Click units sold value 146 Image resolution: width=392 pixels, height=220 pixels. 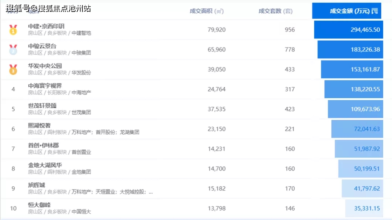coord(290,208)
